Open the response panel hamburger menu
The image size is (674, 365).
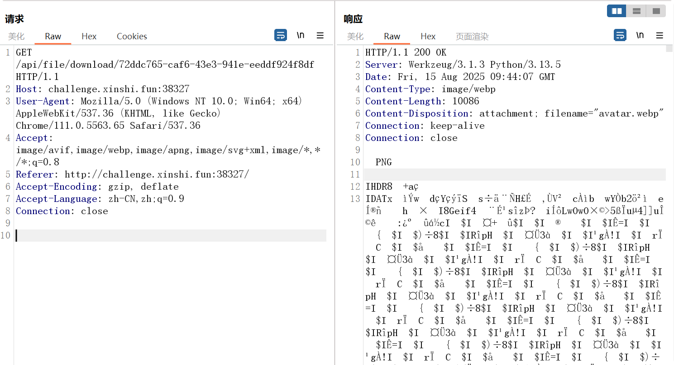(660, 35)
